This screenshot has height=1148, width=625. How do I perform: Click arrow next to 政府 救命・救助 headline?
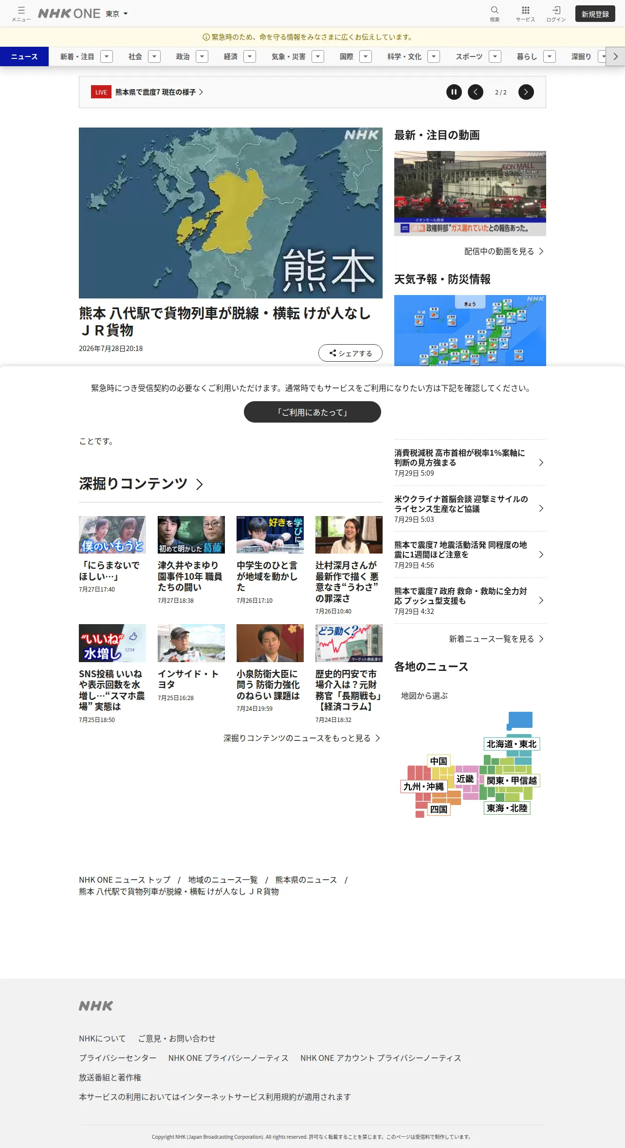pos(541,600)
